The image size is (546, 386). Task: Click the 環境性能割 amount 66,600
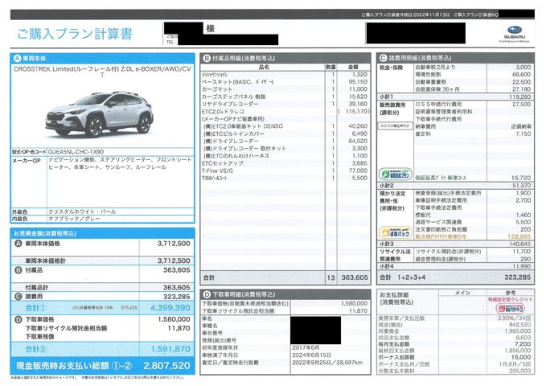(x=521, y=75)
